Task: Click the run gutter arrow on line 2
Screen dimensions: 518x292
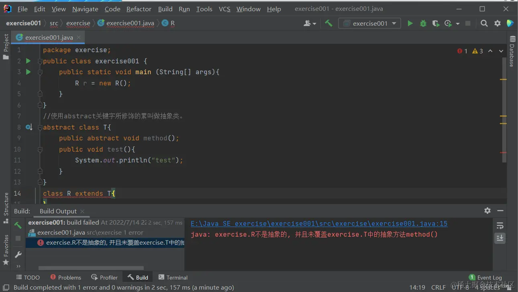Action: 28,61
